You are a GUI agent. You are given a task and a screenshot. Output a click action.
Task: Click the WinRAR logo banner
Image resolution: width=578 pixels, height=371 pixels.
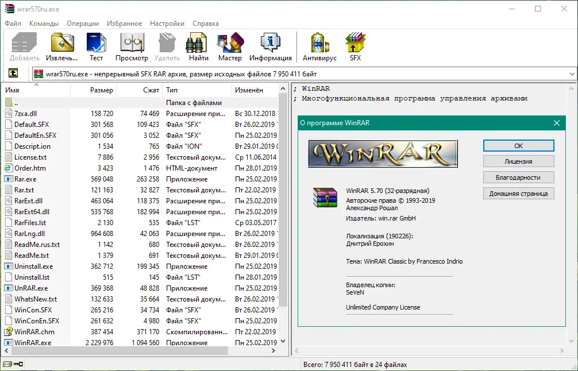click(383, 154)
